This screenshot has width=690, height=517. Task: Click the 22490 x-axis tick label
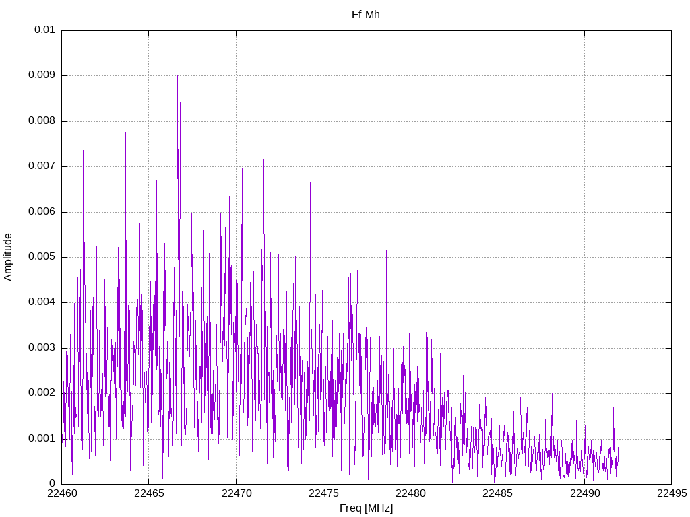(584, 493)
